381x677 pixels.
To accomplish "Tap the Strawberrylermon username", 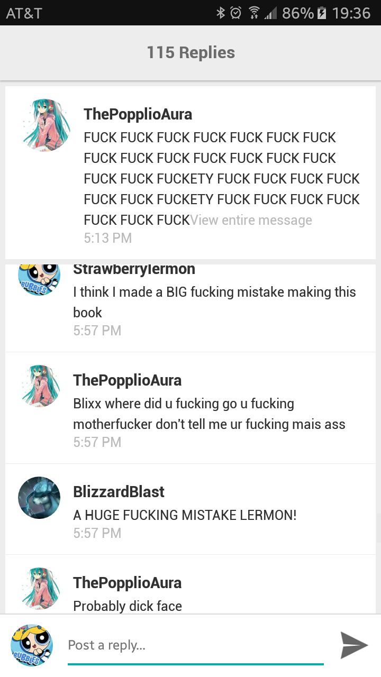I will (x=134, y=269).
